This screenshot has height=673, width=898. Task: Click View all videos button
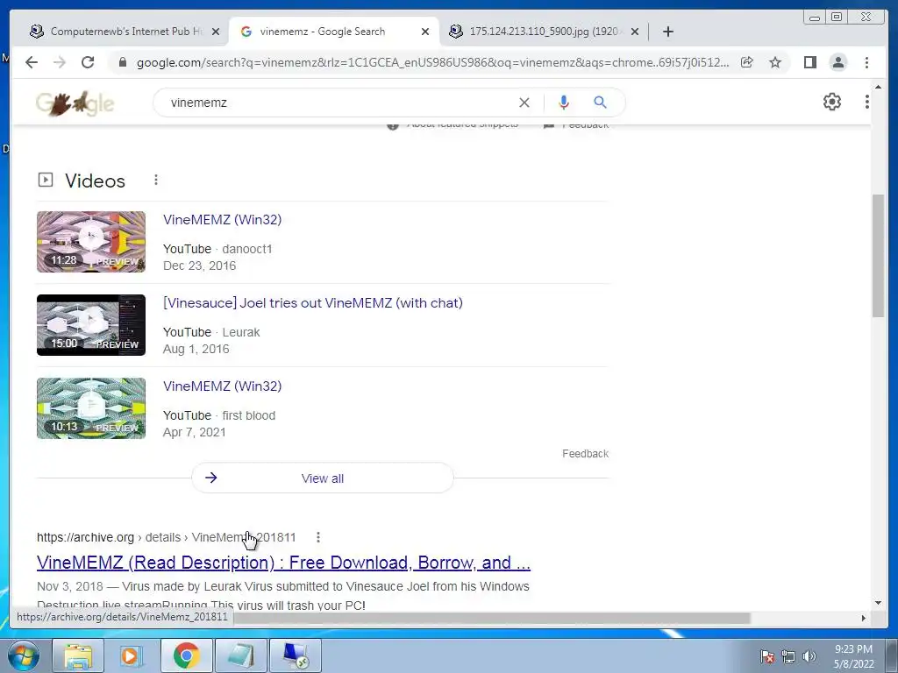(323, 478)
